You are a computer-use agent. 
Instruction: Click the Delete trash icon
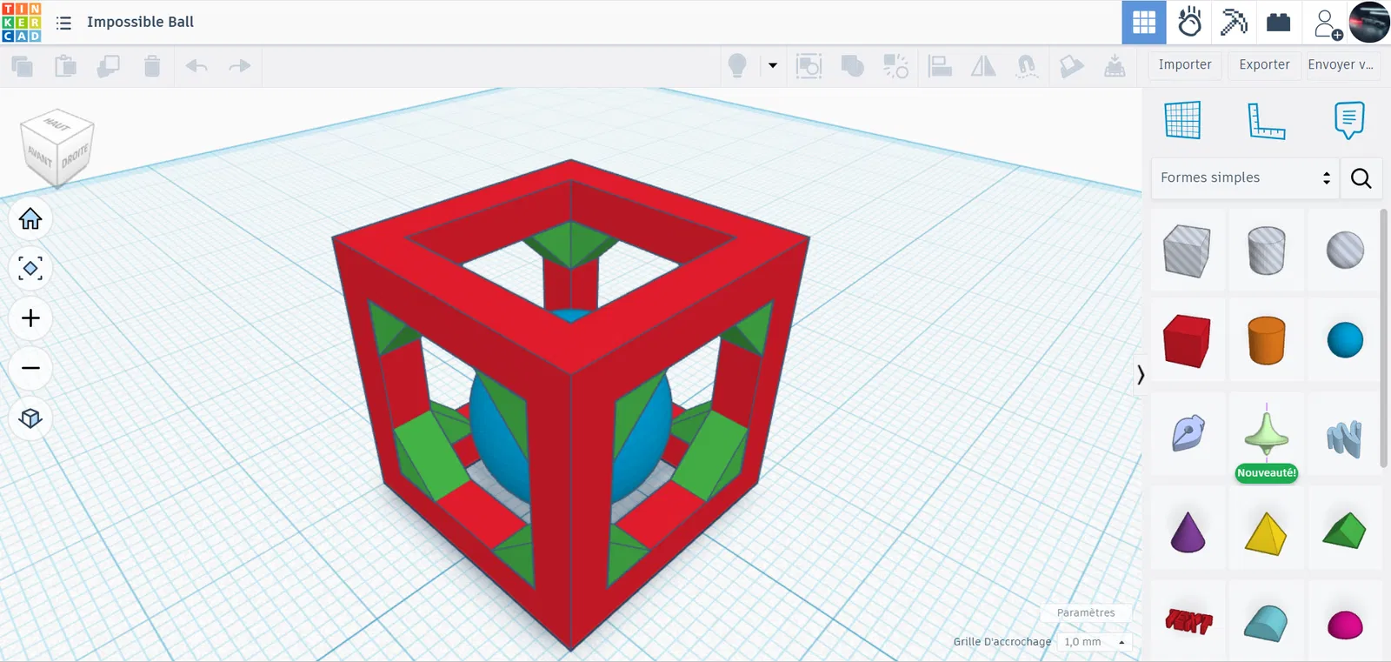152,65
